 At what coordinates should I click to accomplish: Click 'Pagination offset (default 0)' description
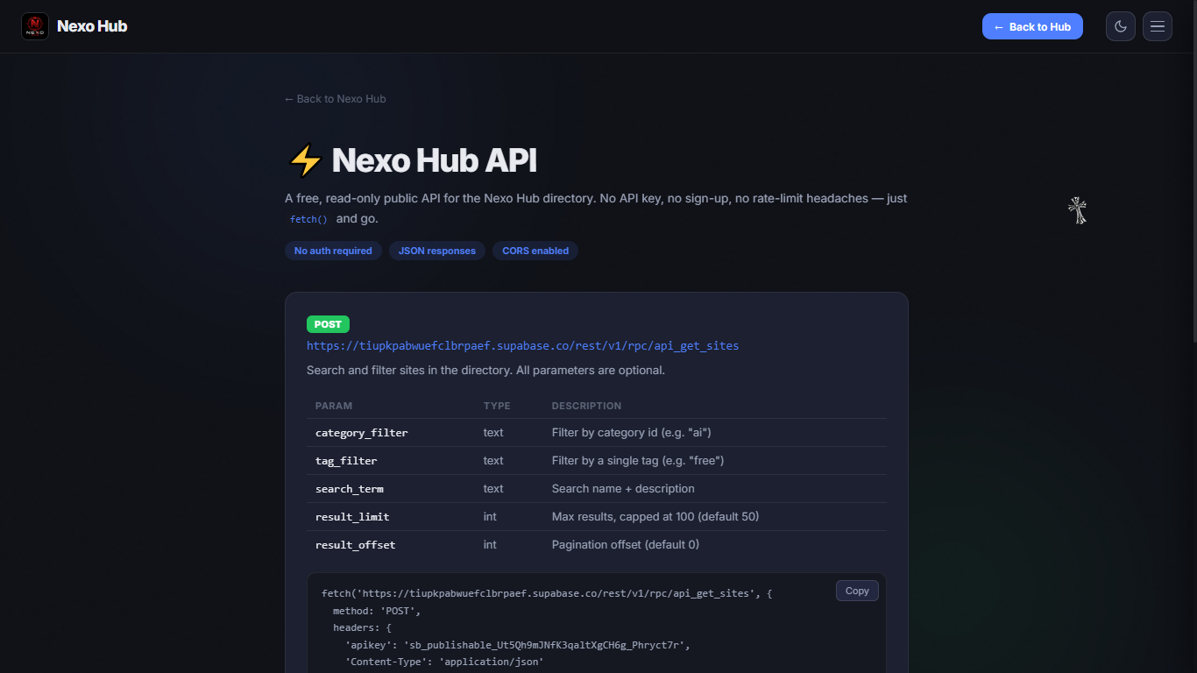pos(626,545)
